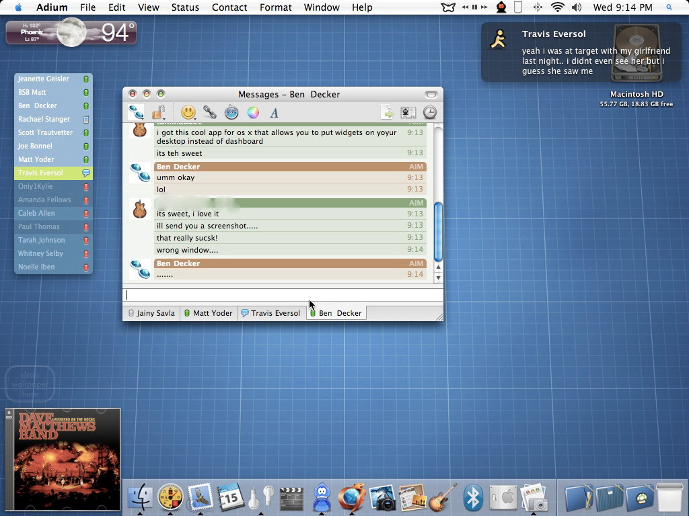Click the contact info card icon
Image resolution: width=689 pixels, height=516 pixels.
[408, 113]
